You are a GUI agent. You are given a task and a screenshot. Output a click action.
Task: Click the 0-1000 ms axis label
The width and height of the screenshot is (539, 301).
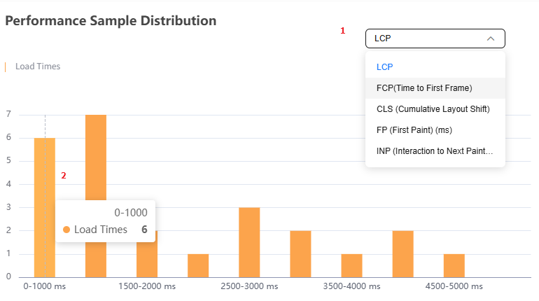pos(45,286)
